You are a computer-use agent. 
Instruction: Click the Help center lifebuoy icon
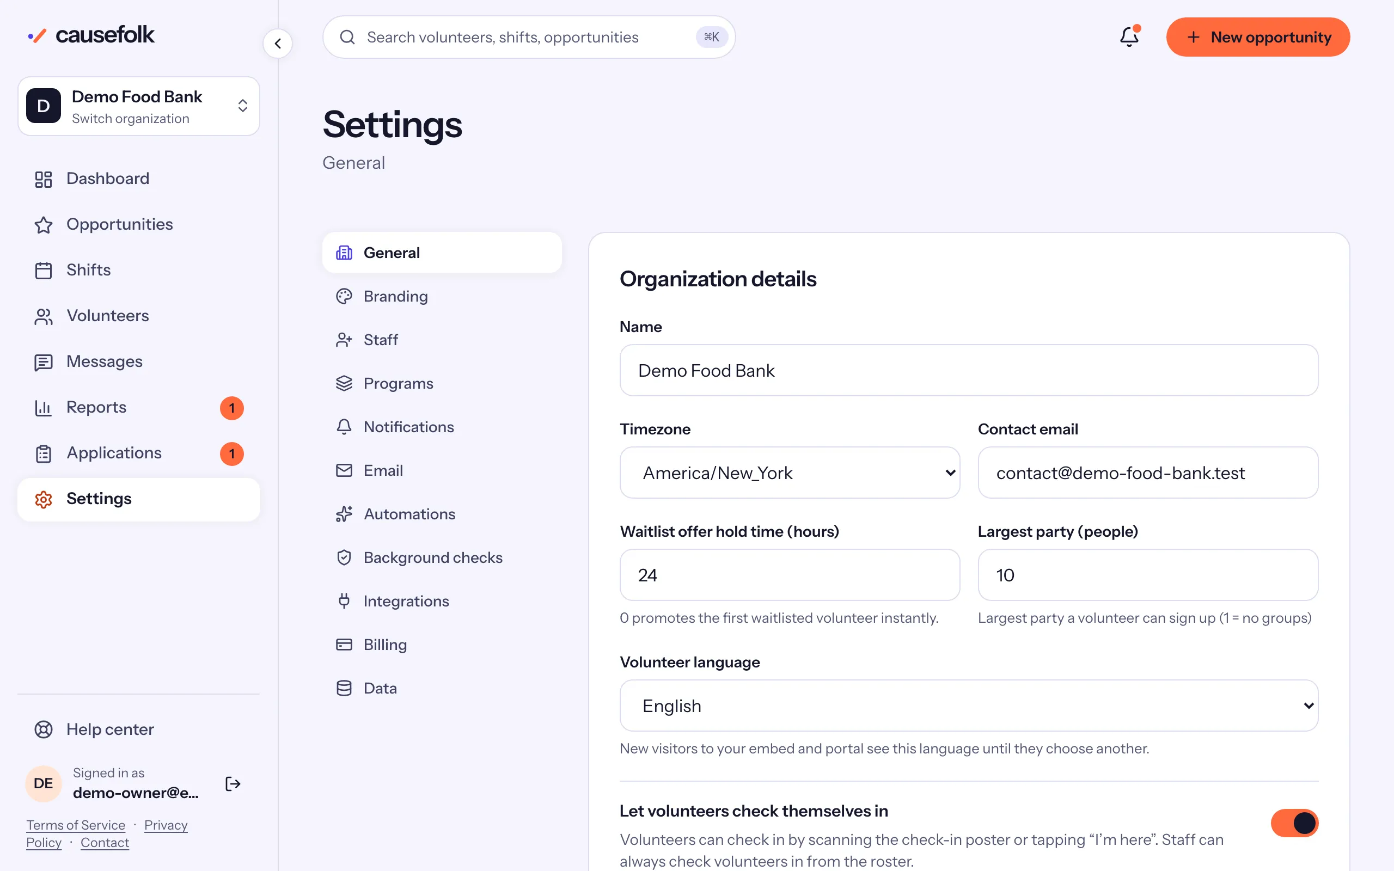point(43,729)
